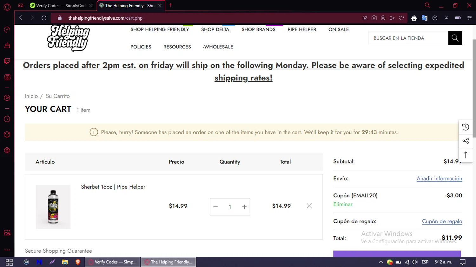Open the ad blocker shield icon
Image resolution: width=476 pixels, height=267 pixels.
[383, 18]
